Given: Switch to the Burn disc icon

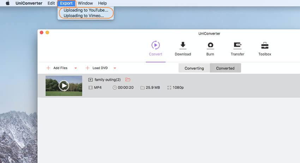Looking at the screenshot, I should 210,45.
